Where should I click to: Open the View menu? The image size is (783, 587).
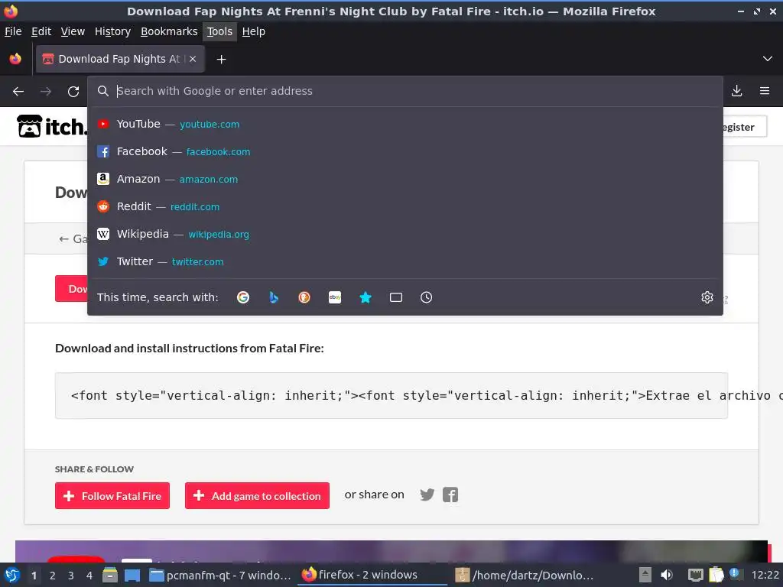tap(73, 31)
